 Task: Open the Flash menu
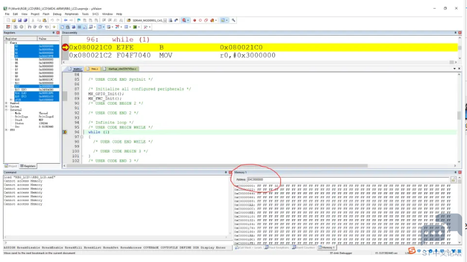click(x=46, y=14)
